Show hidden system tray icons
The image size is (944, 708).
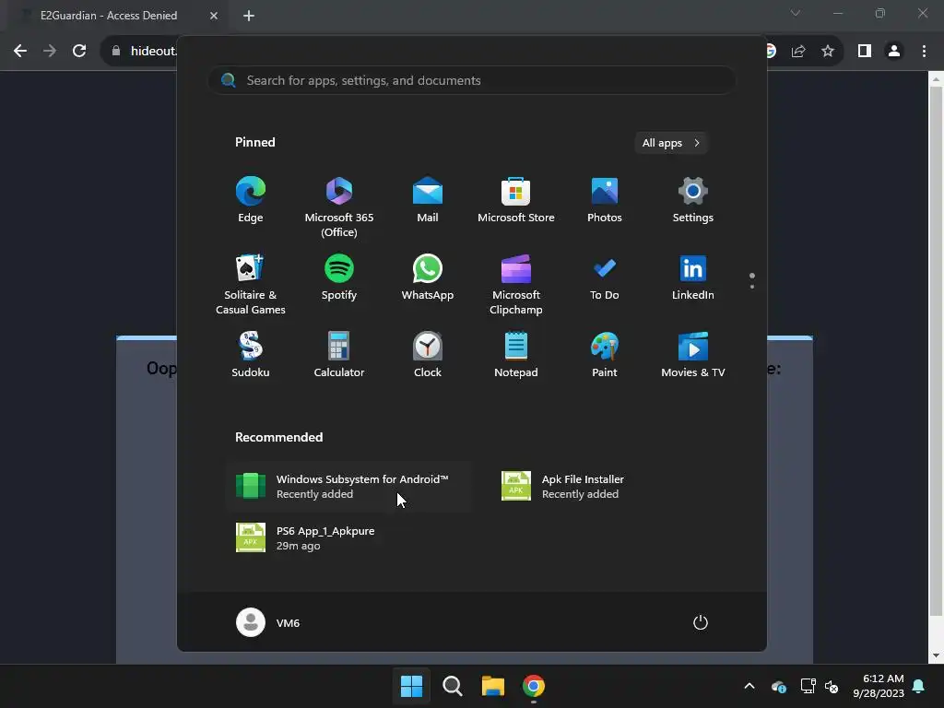click(749, 686)
